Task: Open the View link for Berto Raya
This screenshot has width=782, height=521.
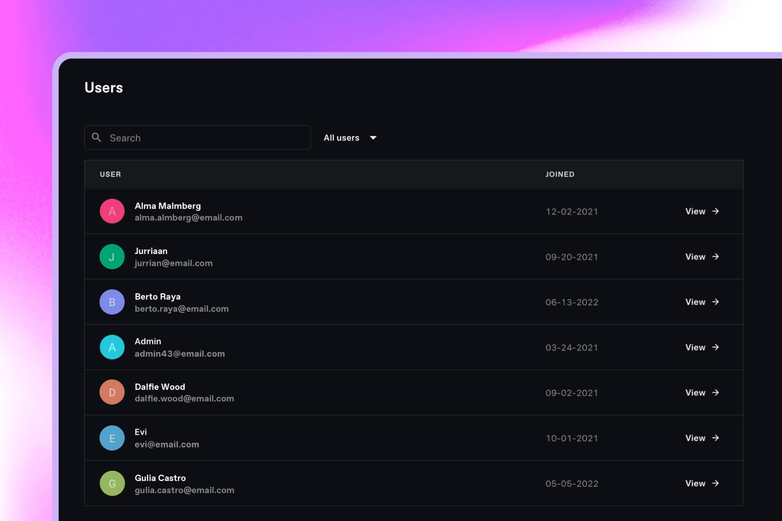Action: [702, 302]
